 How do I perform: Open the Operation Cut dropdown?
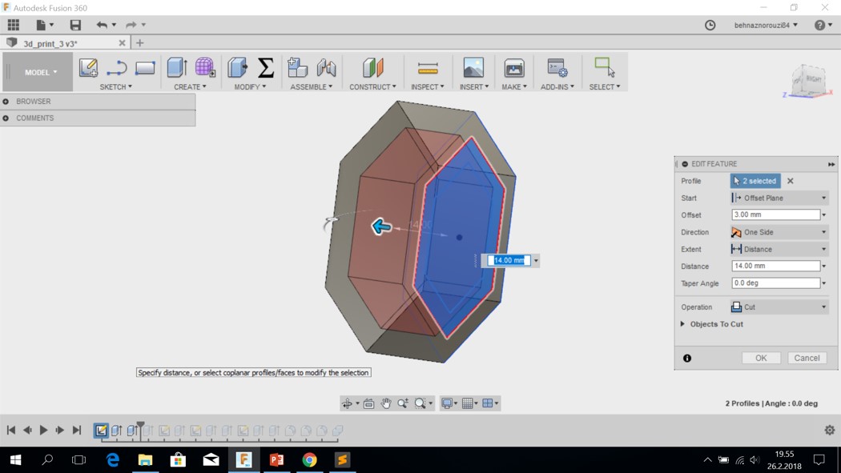pyautogui.click(x=779, y=307)
